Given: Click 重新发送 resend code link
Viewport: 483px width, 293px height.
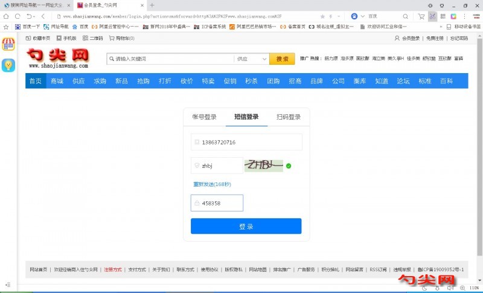Looking at the screenshot, I should tap(203, 184).
